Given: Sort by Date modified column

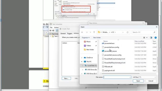Looking at the screenshot, I should (139, 41).
